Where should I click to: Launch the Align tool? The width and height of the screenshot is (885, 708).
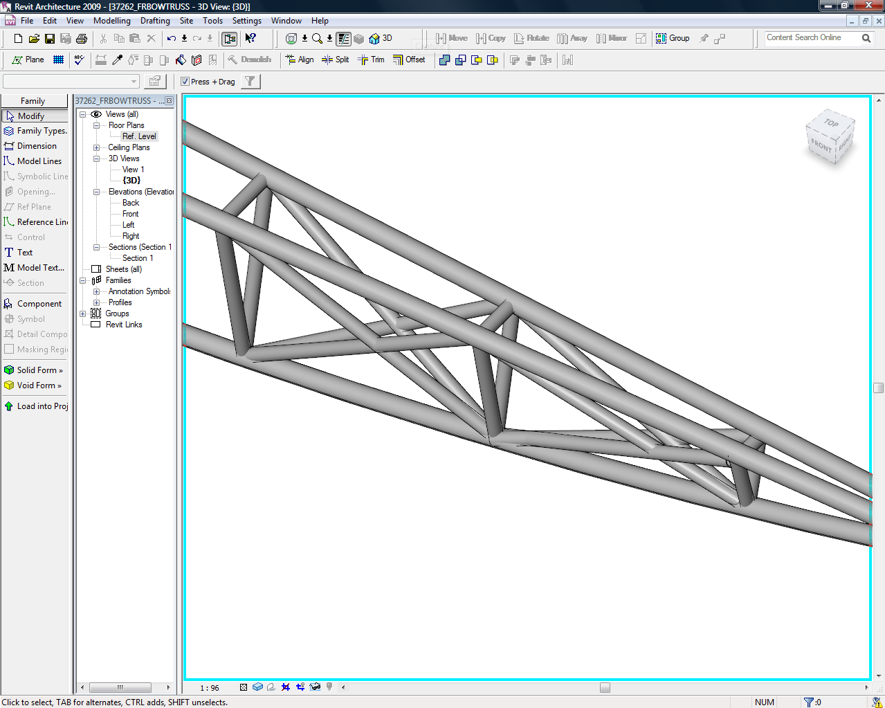[x=300, y=60]
